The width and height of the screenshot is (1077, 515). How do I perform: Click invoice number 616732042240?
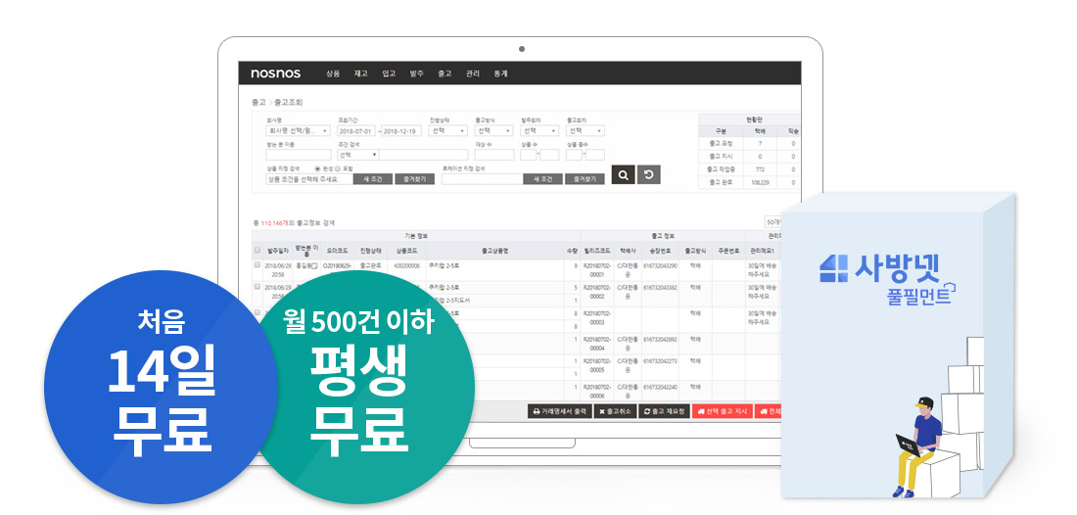pos(660,387)
